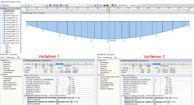Pick member graphically icon in toolbar
The width and height of the screenshot is (194, 105).
click(29, 5)
